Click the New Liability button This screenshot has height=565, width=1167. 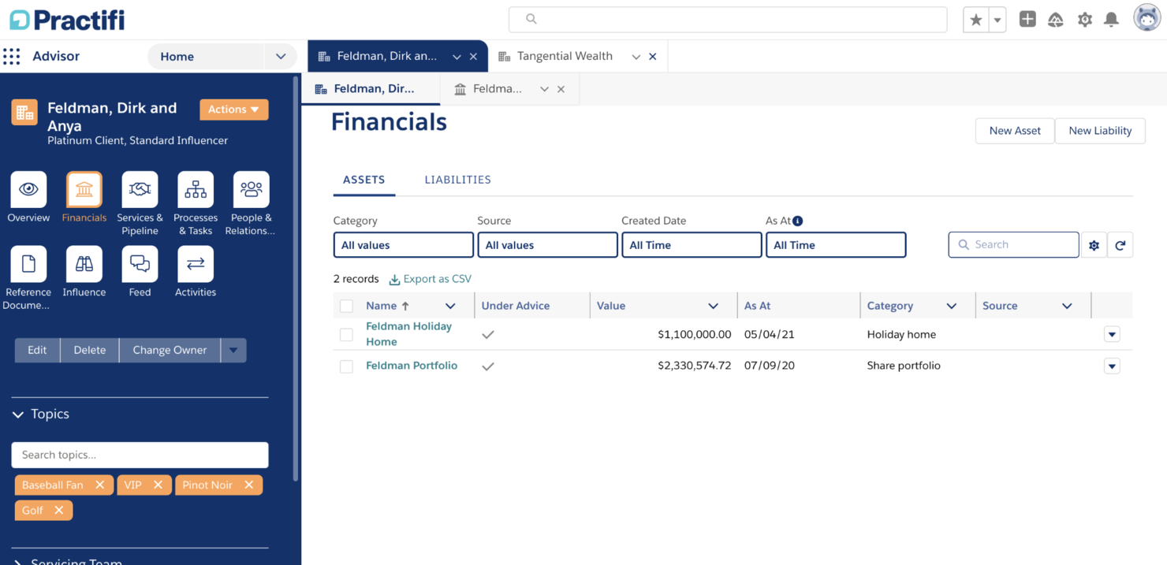tap(1100, 130)
